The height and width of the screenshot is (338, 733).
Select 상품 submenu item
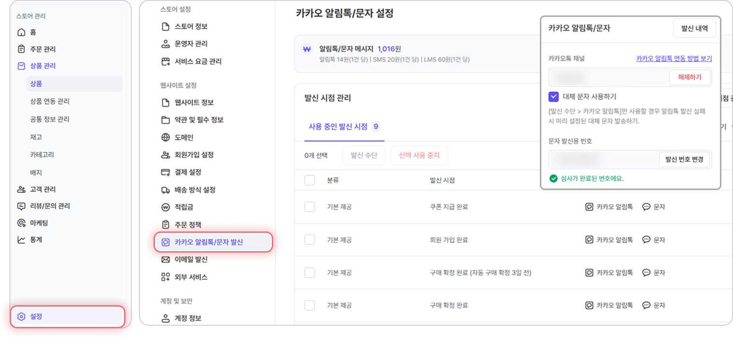(x=74, y=83)
